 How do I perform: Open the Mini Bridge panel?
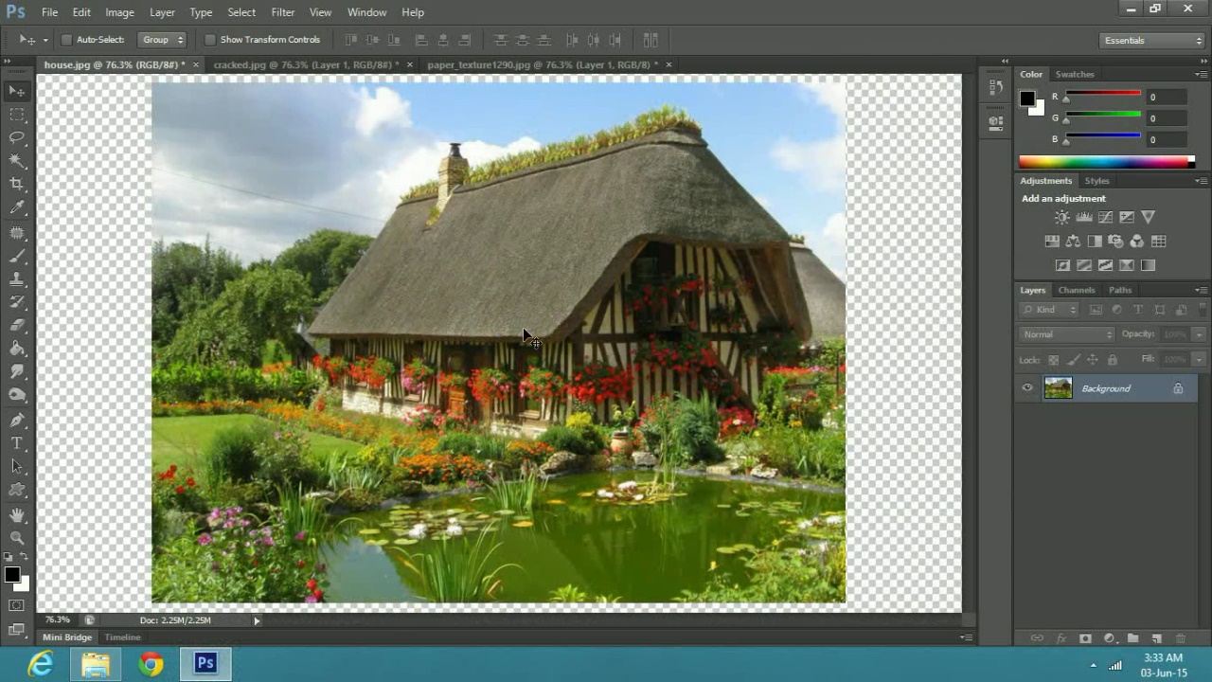(x=66, y=637)
